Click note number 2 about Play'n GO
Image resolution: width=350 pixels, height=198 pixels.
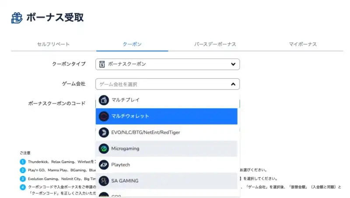23,170
